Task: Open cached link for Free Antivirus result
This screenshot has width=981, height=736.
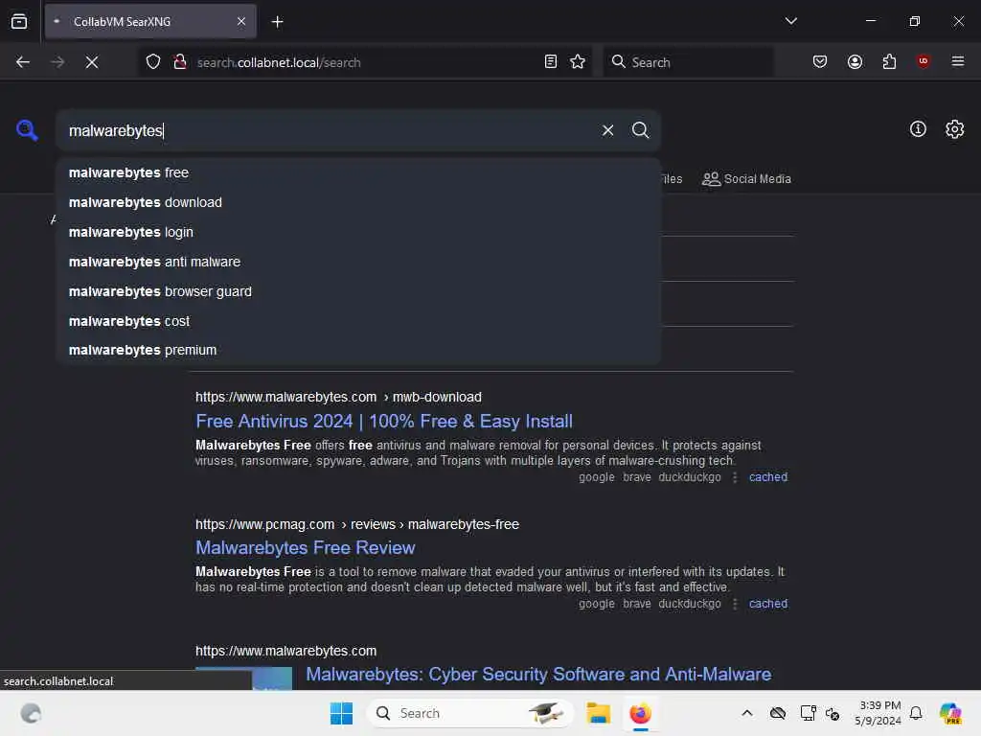Action: (x=767, y=477)
